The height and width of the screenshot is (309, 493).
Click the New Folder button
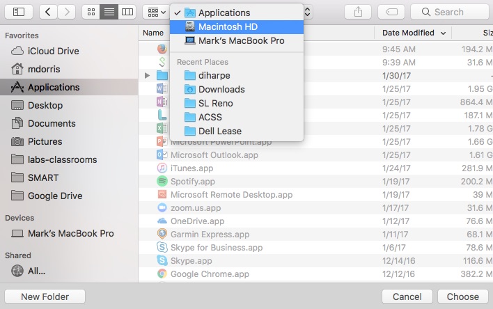tap(45, 296)
